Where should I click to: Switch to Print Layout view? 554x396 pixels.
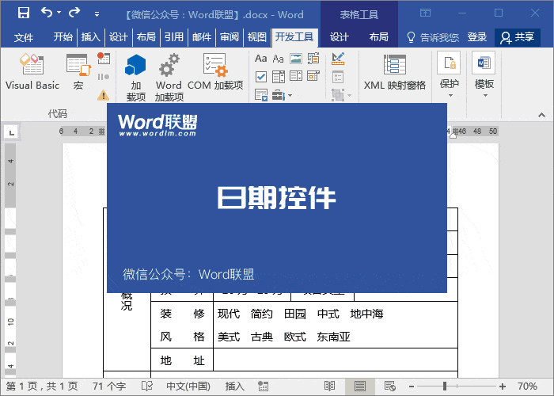point(359,386)
